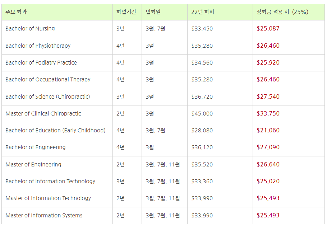
Task: Select the 'Bachelor of Nursing' cell
Action: [57, 29]
